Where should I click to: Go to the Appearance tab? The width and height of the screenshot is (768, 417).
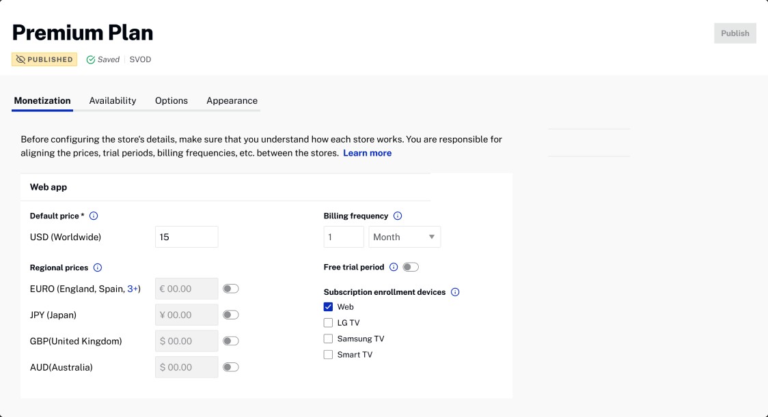pos(232,101)
